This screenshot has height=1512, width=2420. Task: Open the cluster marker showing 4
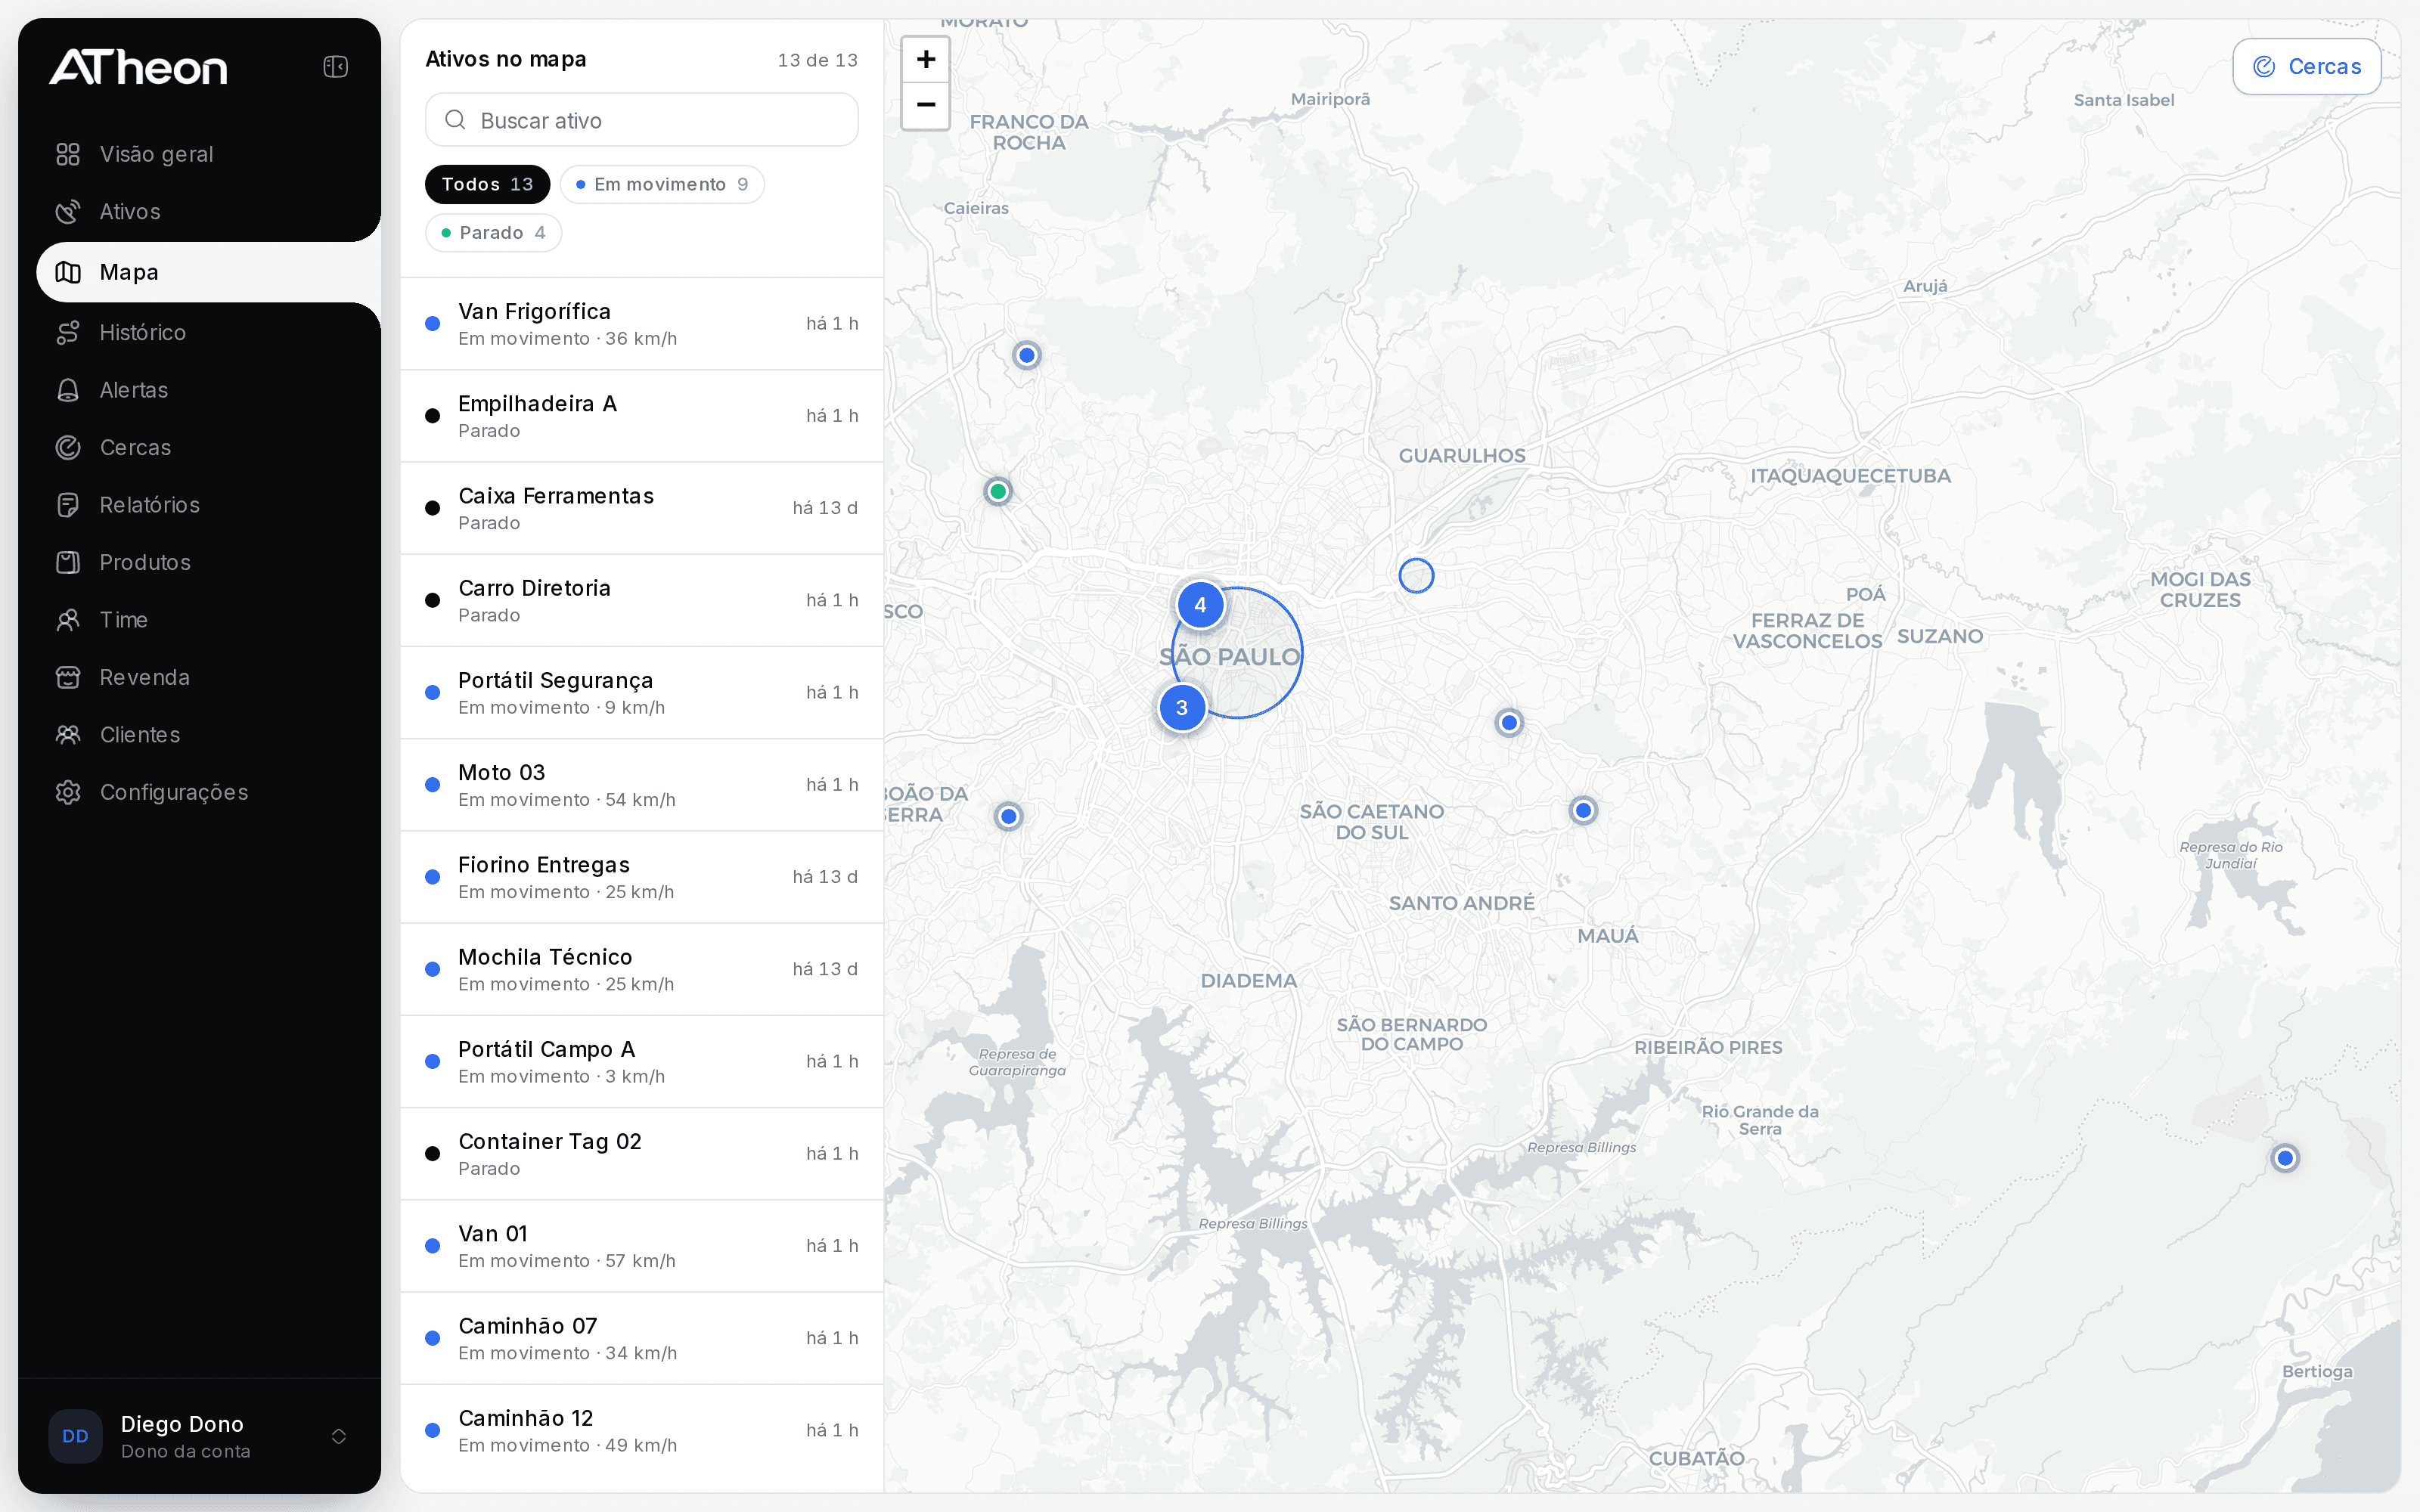[1200, 605]
